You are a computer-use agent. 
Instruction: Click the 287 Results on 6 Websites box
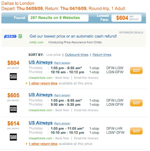[x=58, y=18]
